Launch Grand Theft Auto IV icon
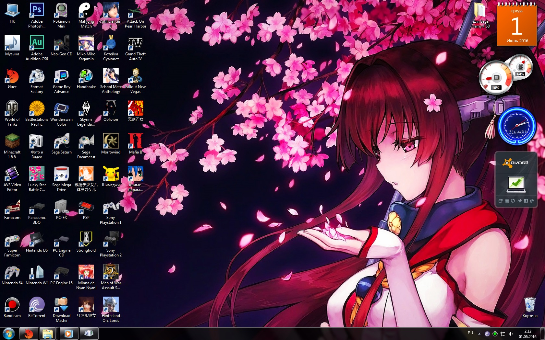Screen dimensions: 545x340 (135, 48)
